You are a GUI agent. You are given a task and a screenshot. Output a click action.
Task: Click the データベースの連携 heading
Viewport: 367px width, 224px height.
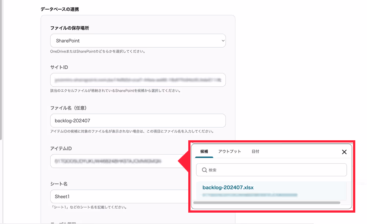click(60, 10)
